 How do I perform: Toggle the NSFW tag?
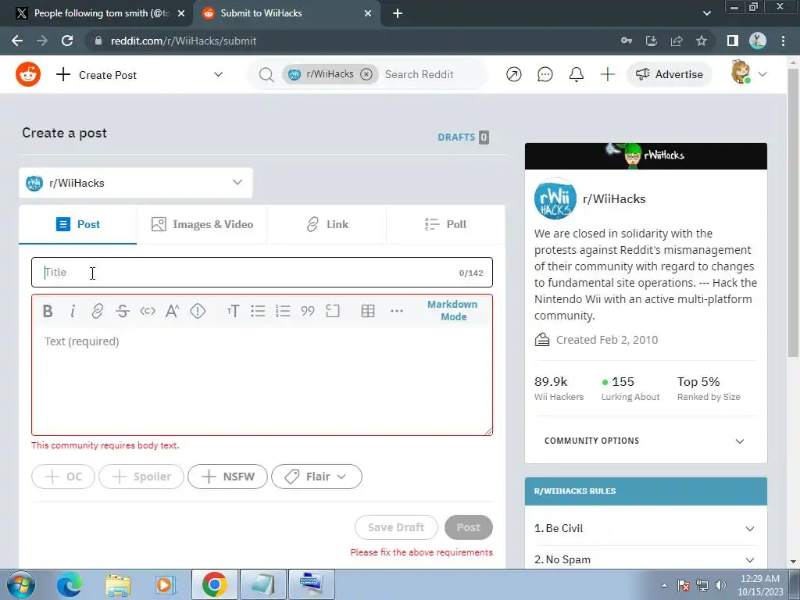coord(227,477)
